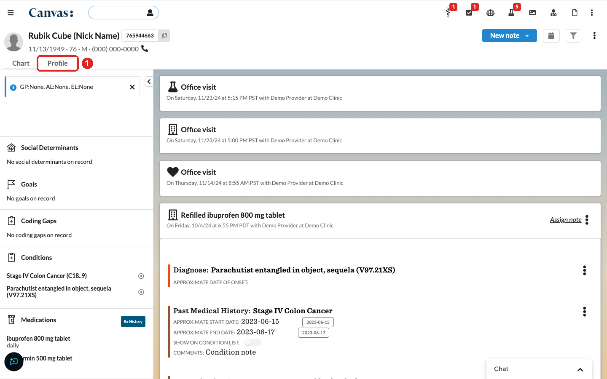This screenshot has width=607, height=379.
Task: Open the hamburger main menu
Action: [11, 13]
